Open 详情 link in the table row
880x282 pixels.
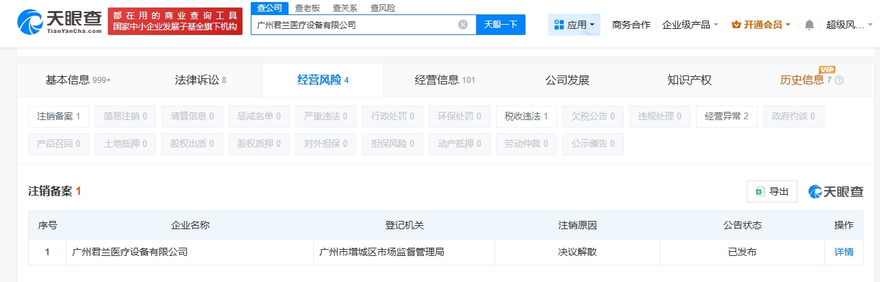coord(844,252)
